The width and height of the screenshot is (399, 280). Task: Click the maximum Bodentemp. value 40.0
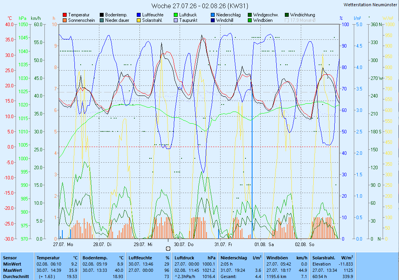[119, 270]
